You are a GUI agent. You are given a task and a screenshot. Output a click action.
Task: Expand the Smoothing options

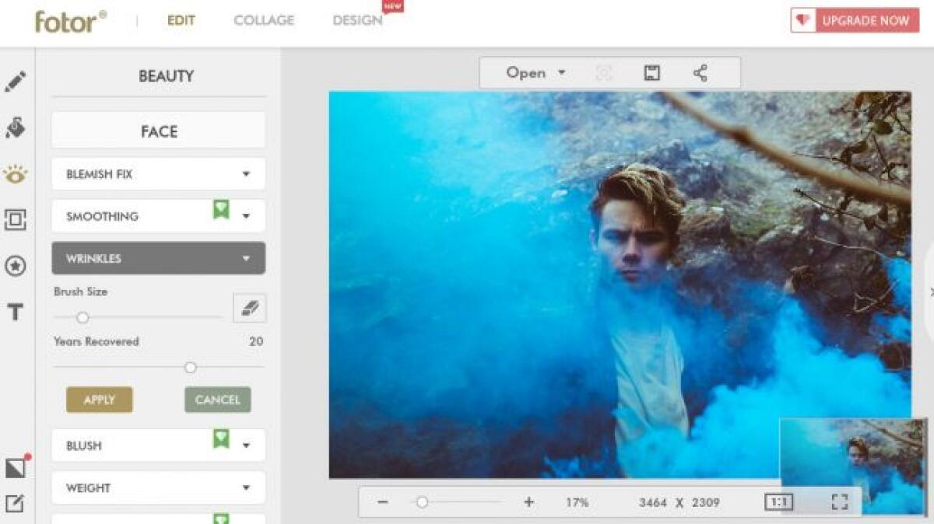tap(157, 215)
